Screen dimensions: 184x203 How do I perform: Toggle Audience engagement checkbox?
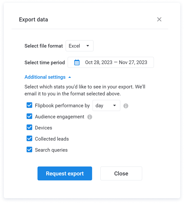29,116
